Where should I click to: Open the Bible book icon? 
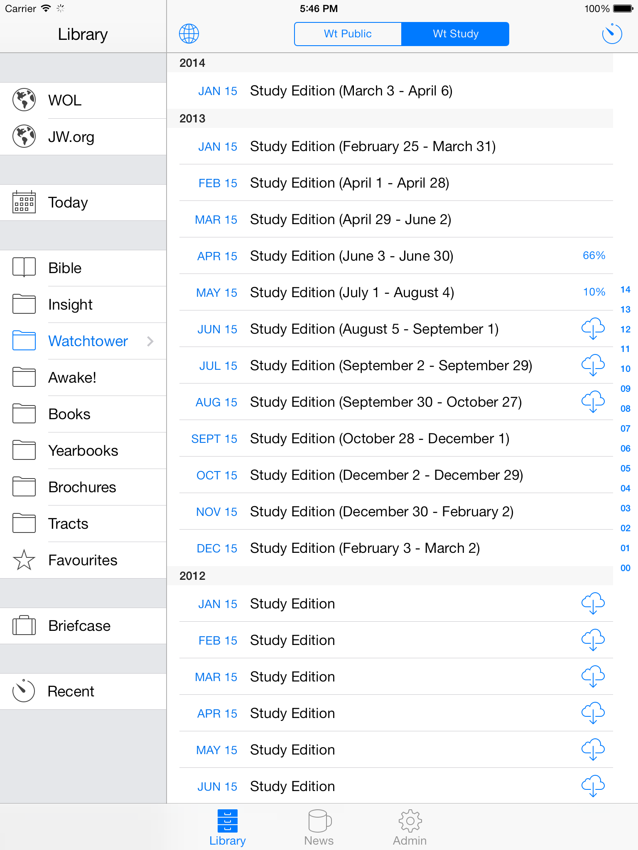pos(24,268)
